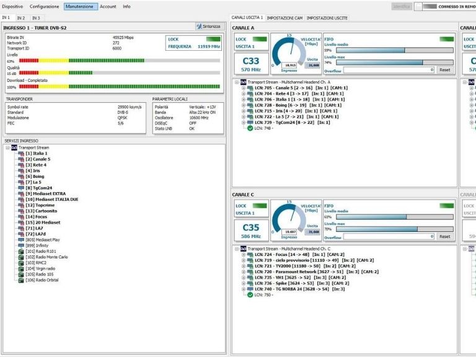Expand the LCN 704 Rete 4 node

(244, 94)
